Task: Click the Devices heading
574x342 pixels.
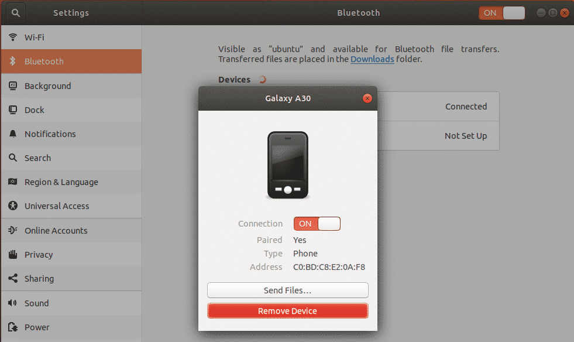Action: coord(234,80)
